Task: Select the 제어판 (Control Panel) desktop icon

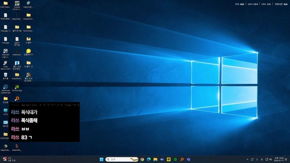Action: coord(5,123)
